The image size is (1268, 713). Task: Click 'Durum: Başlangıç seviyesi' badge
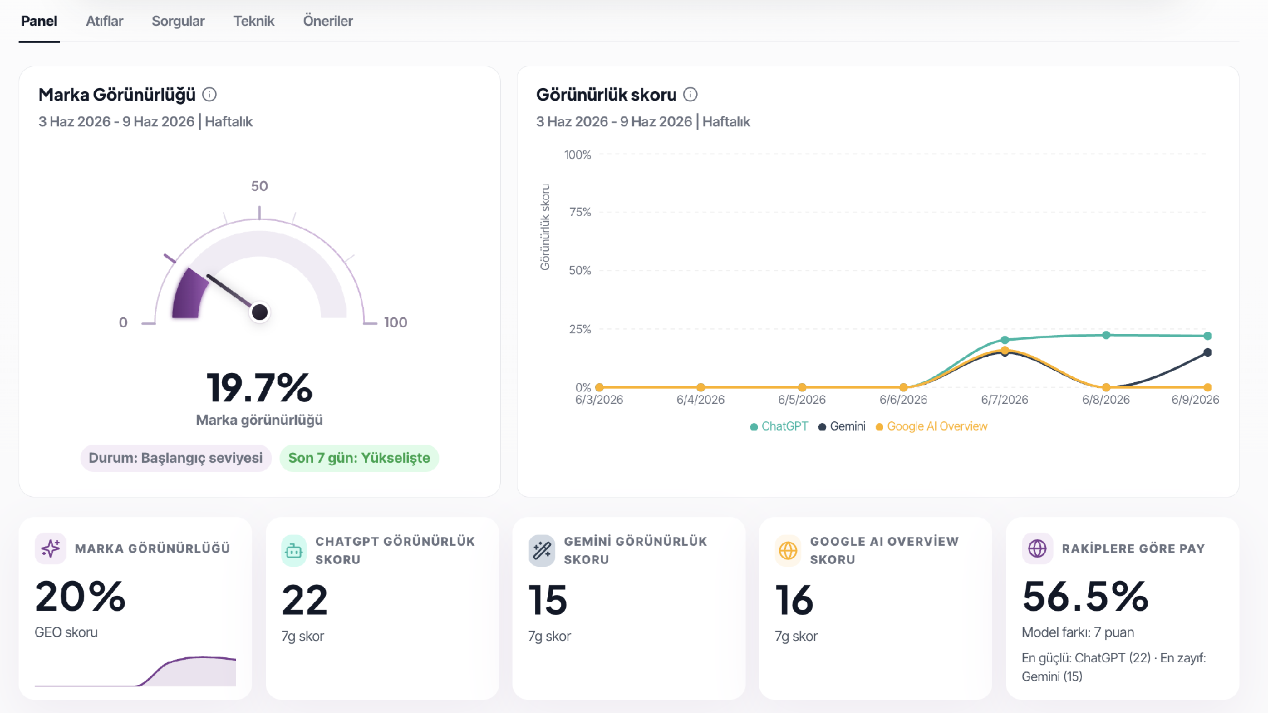click(x=176, y=458)
